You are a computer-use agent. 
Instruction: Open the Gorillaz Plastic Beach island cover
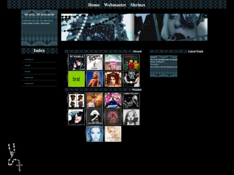(95, 100)
